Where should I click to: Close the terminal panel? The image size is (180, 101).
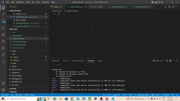coord(177,61)
